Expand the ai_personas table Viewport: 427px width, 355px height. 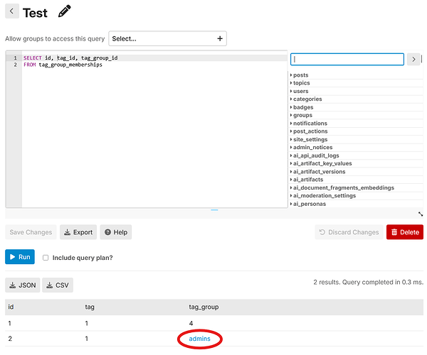click(x=308, y=204)
